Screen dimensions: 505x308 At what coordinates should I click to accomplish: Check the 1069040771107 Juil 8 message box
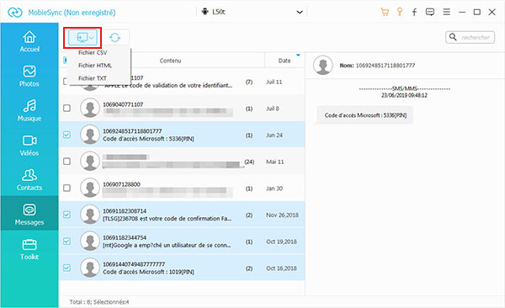66,108
